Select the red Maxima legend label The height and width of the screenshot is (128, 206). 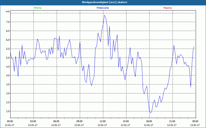point(168,8)
